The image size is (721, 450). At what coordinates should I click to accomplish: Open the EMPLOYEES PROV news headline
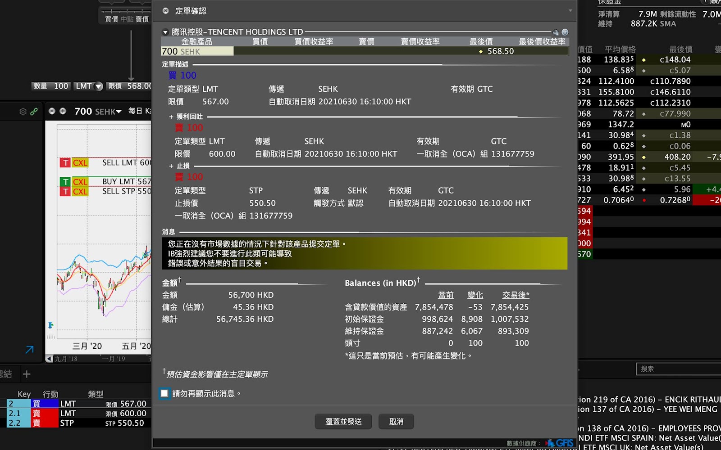[650, 428]
